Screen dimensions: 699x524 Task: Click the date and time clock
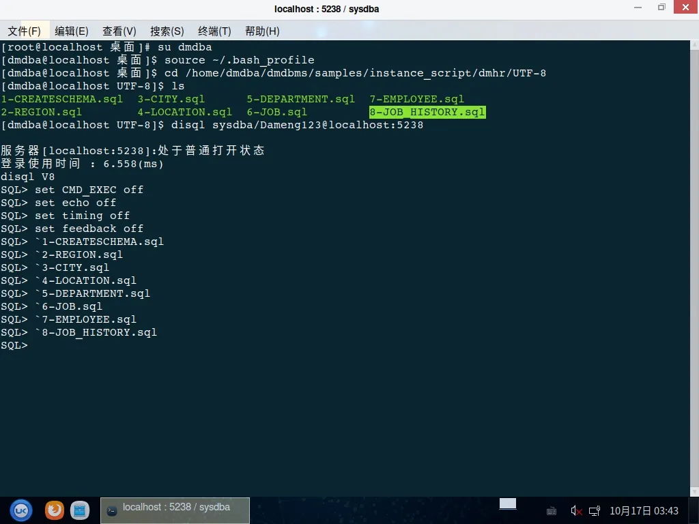tap(644, 510)
